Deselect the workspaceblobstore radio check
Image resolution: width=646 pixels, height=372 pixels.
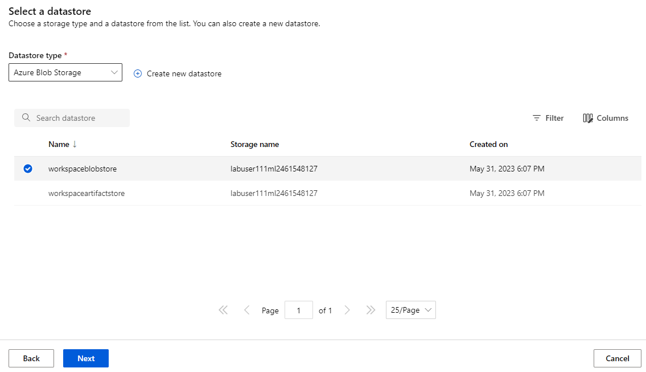(x=27, y=169)
